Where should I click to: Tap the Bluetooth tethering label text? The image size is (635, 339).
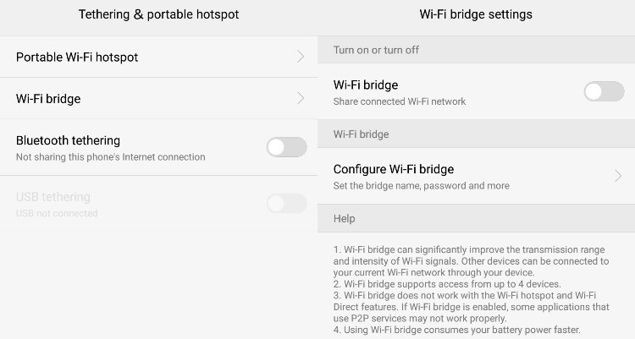[68, 140]
